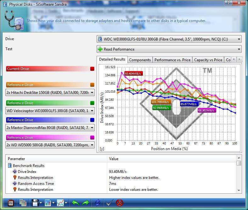Click the 103.766MB/s orange chart label

[160, 102]
